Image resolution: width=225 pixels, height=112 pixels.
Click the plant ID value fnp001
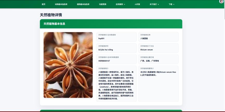pos(101,39)
